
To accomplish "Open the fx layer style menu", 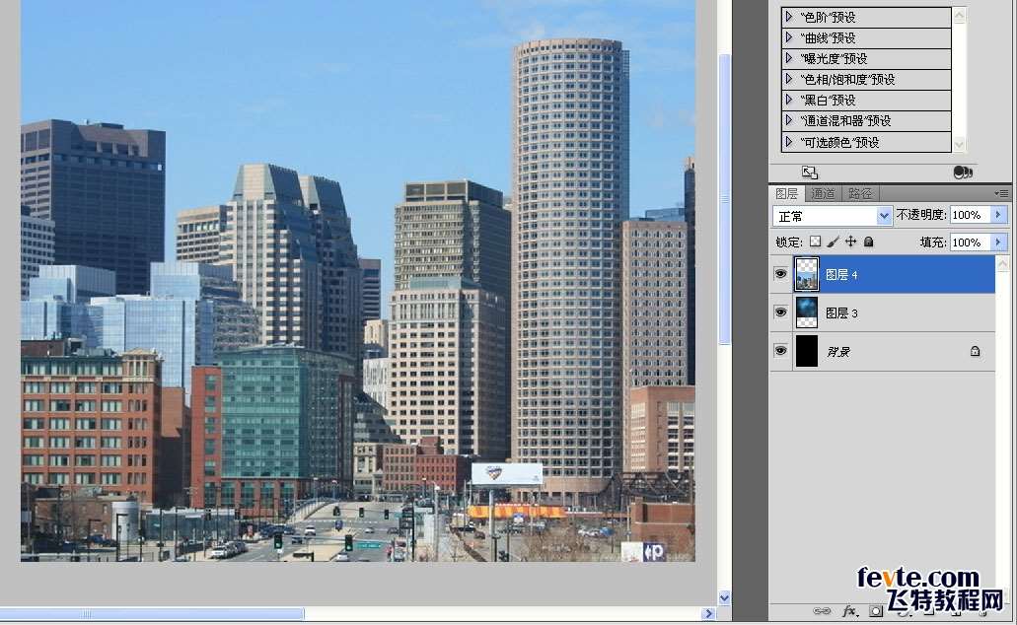I will point(849,611).
